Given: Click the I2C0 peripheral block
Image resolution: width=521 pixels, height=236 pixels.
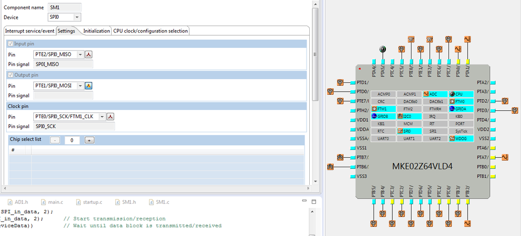Looking at the screenshot, I should (x=409, y=116).
